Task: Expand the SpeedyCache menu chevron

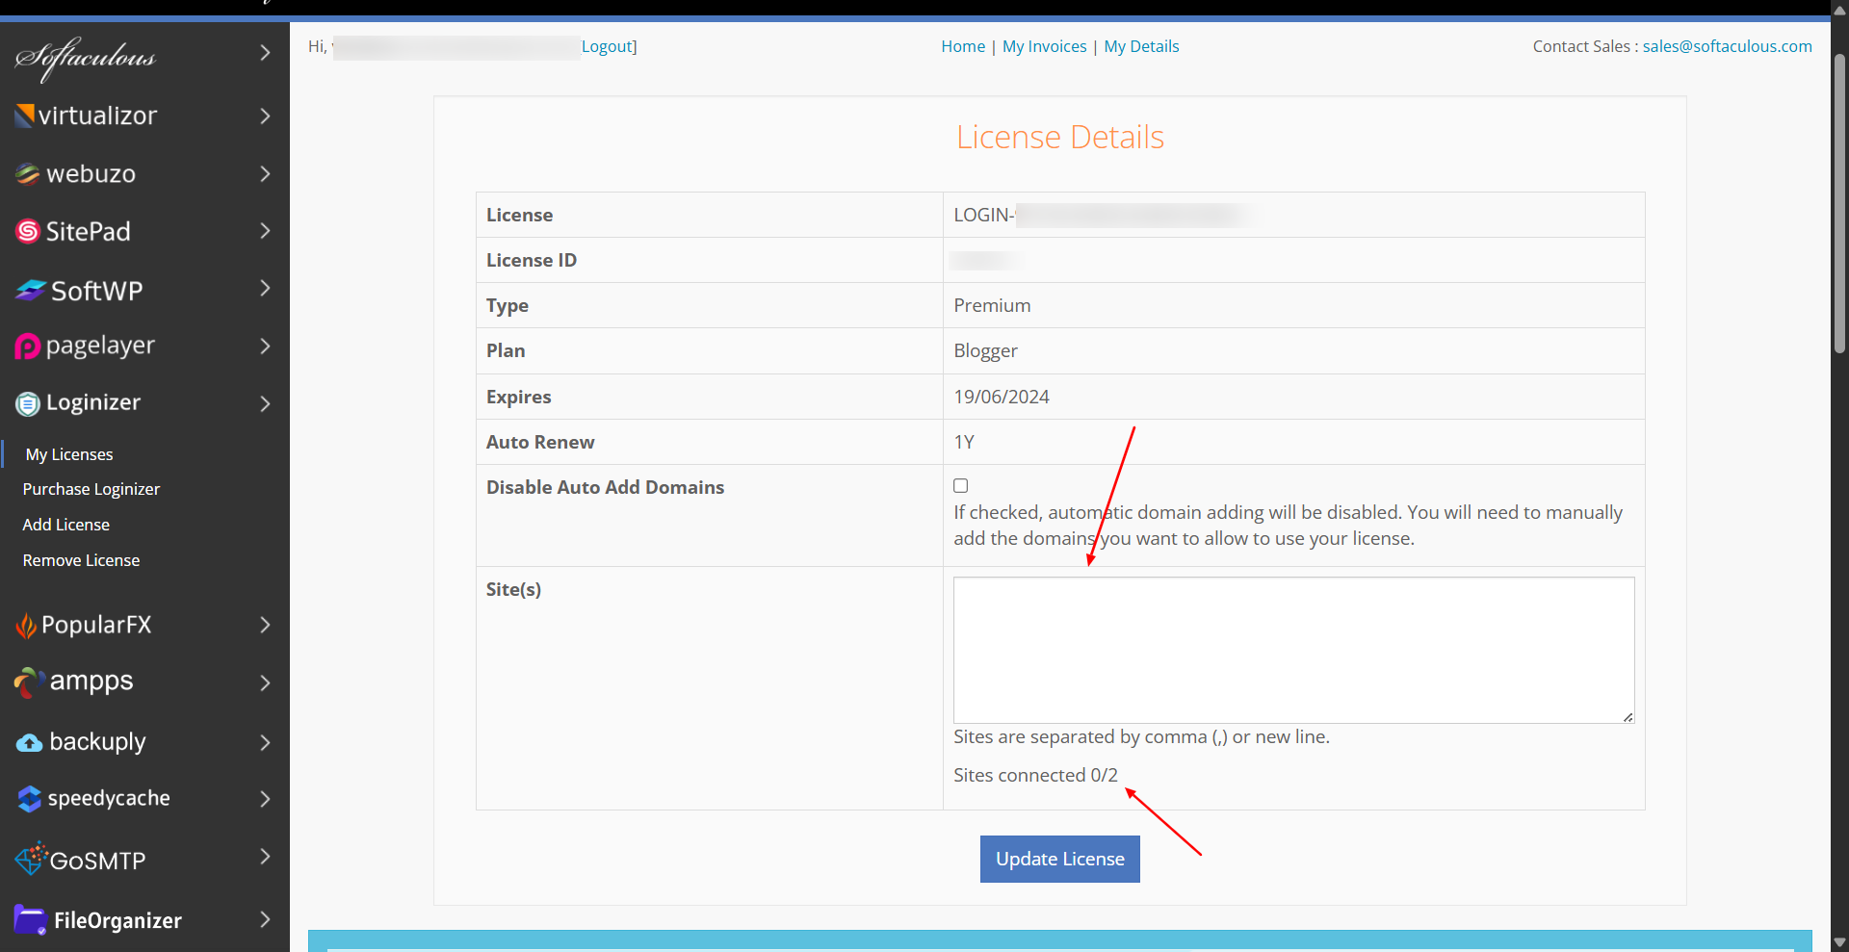Action: (266, 799)
